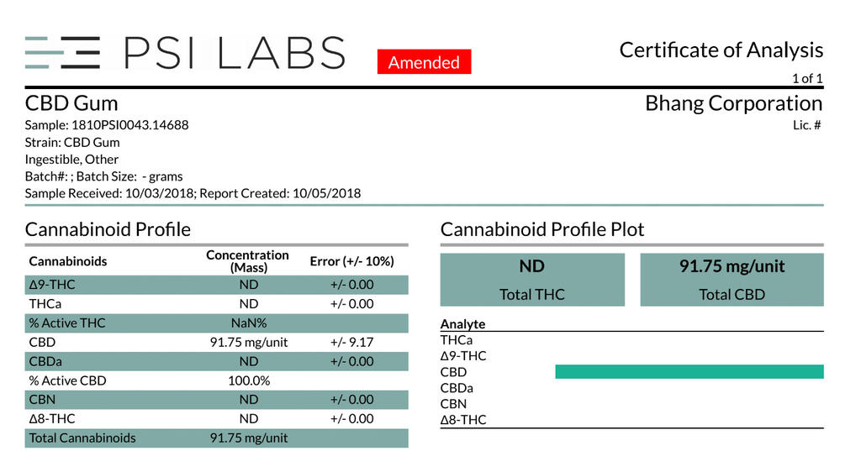This screenshot has height=451, width=861.
Task: Click the PSI Labs striped logo icon
Action: [x=62, y=53]
